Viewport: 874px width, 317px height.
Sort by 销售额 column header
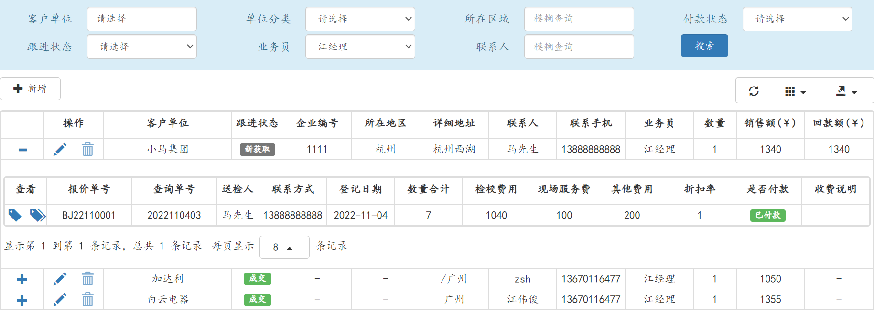(770, 123)
